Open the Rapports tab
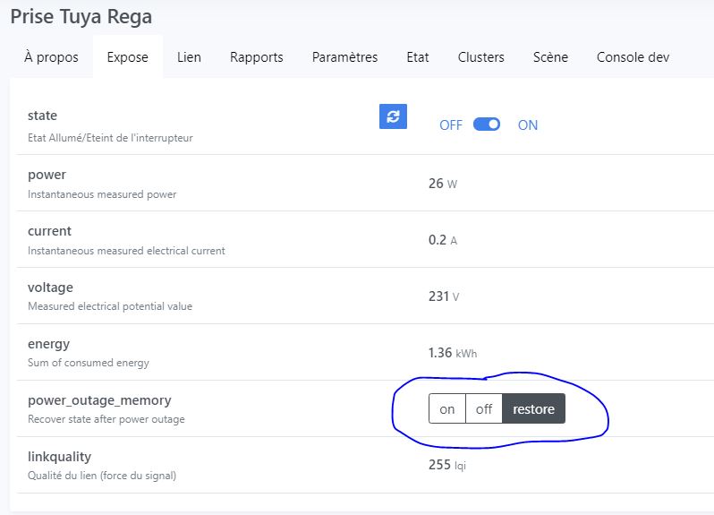Screen dimensions: 714x515 pyautogui.click(x=257, y=57)
